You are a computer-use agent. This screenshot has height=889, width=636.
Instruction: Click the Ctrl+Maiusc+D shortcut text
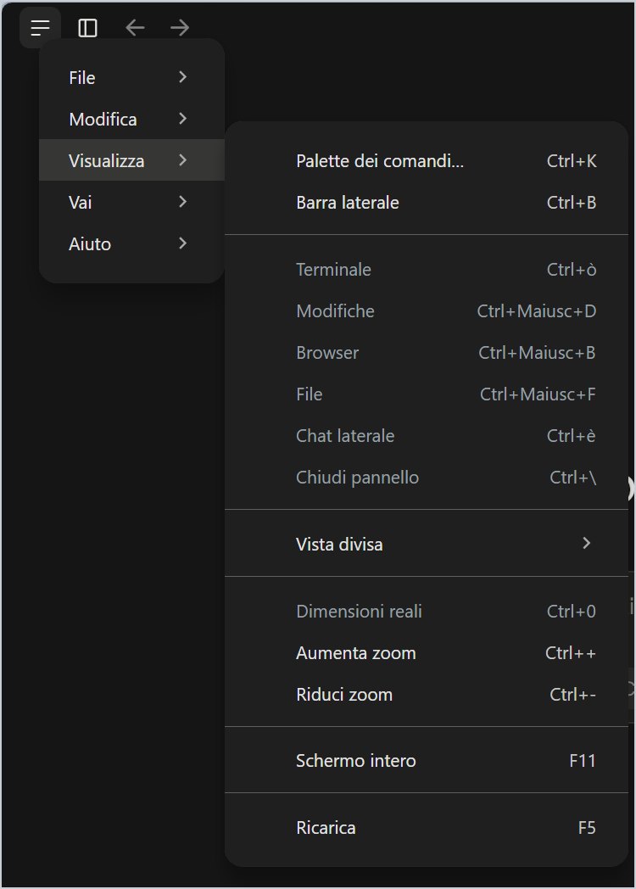pos(536,310)
